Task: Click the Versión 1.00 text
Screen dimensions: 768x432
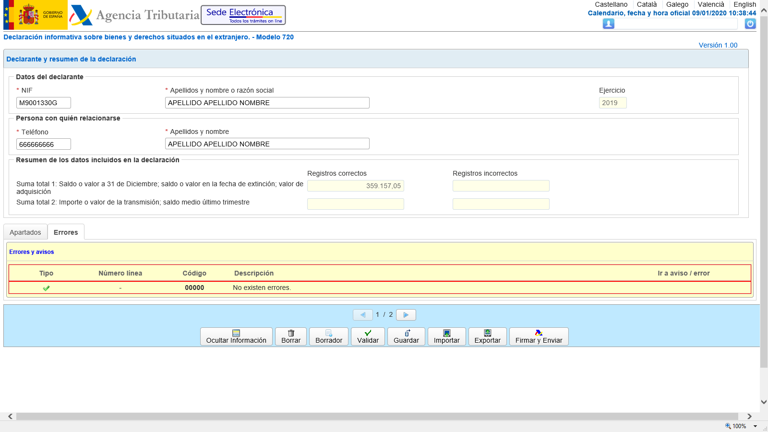Action: pos(718,45)
